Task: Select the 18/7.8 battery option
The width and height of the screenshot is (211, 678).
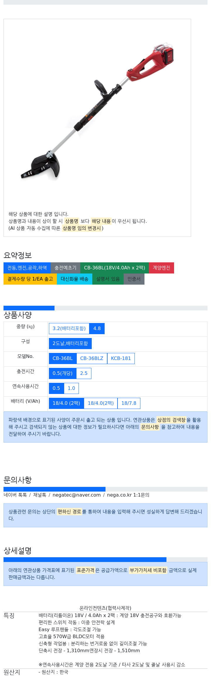Action: coord(129,403)
